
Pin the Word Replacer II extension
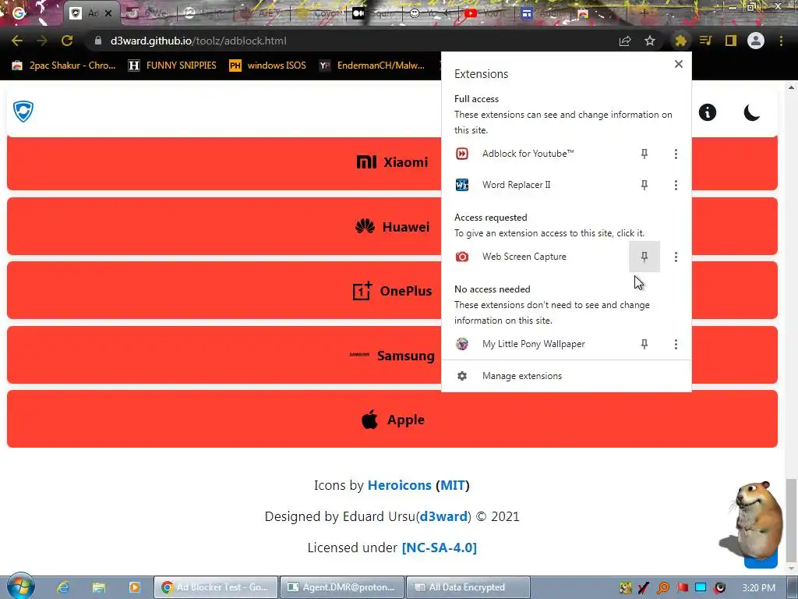[x=644, y=185]
